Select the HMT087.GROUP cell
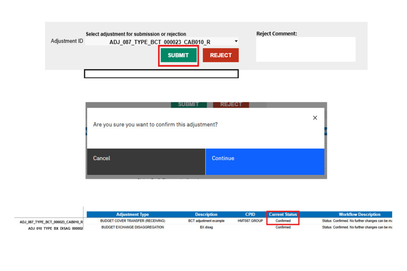Viewport: 407px width, 271px height. coord(250,221)
